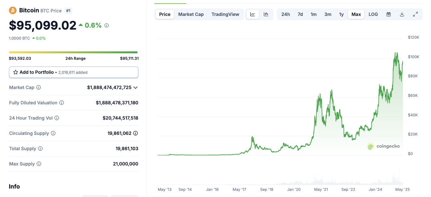Click the May '21 x-axis label
The image size is (431, 197).
[x=321, y=190]
